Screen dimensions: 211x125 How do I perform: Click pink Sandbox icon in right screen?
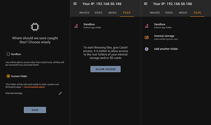point(147,26)
